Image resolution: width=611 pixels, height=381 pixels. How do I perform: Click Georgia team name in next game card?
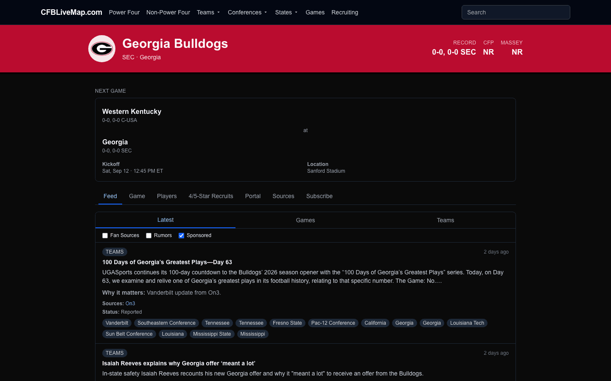coord(115,142)
